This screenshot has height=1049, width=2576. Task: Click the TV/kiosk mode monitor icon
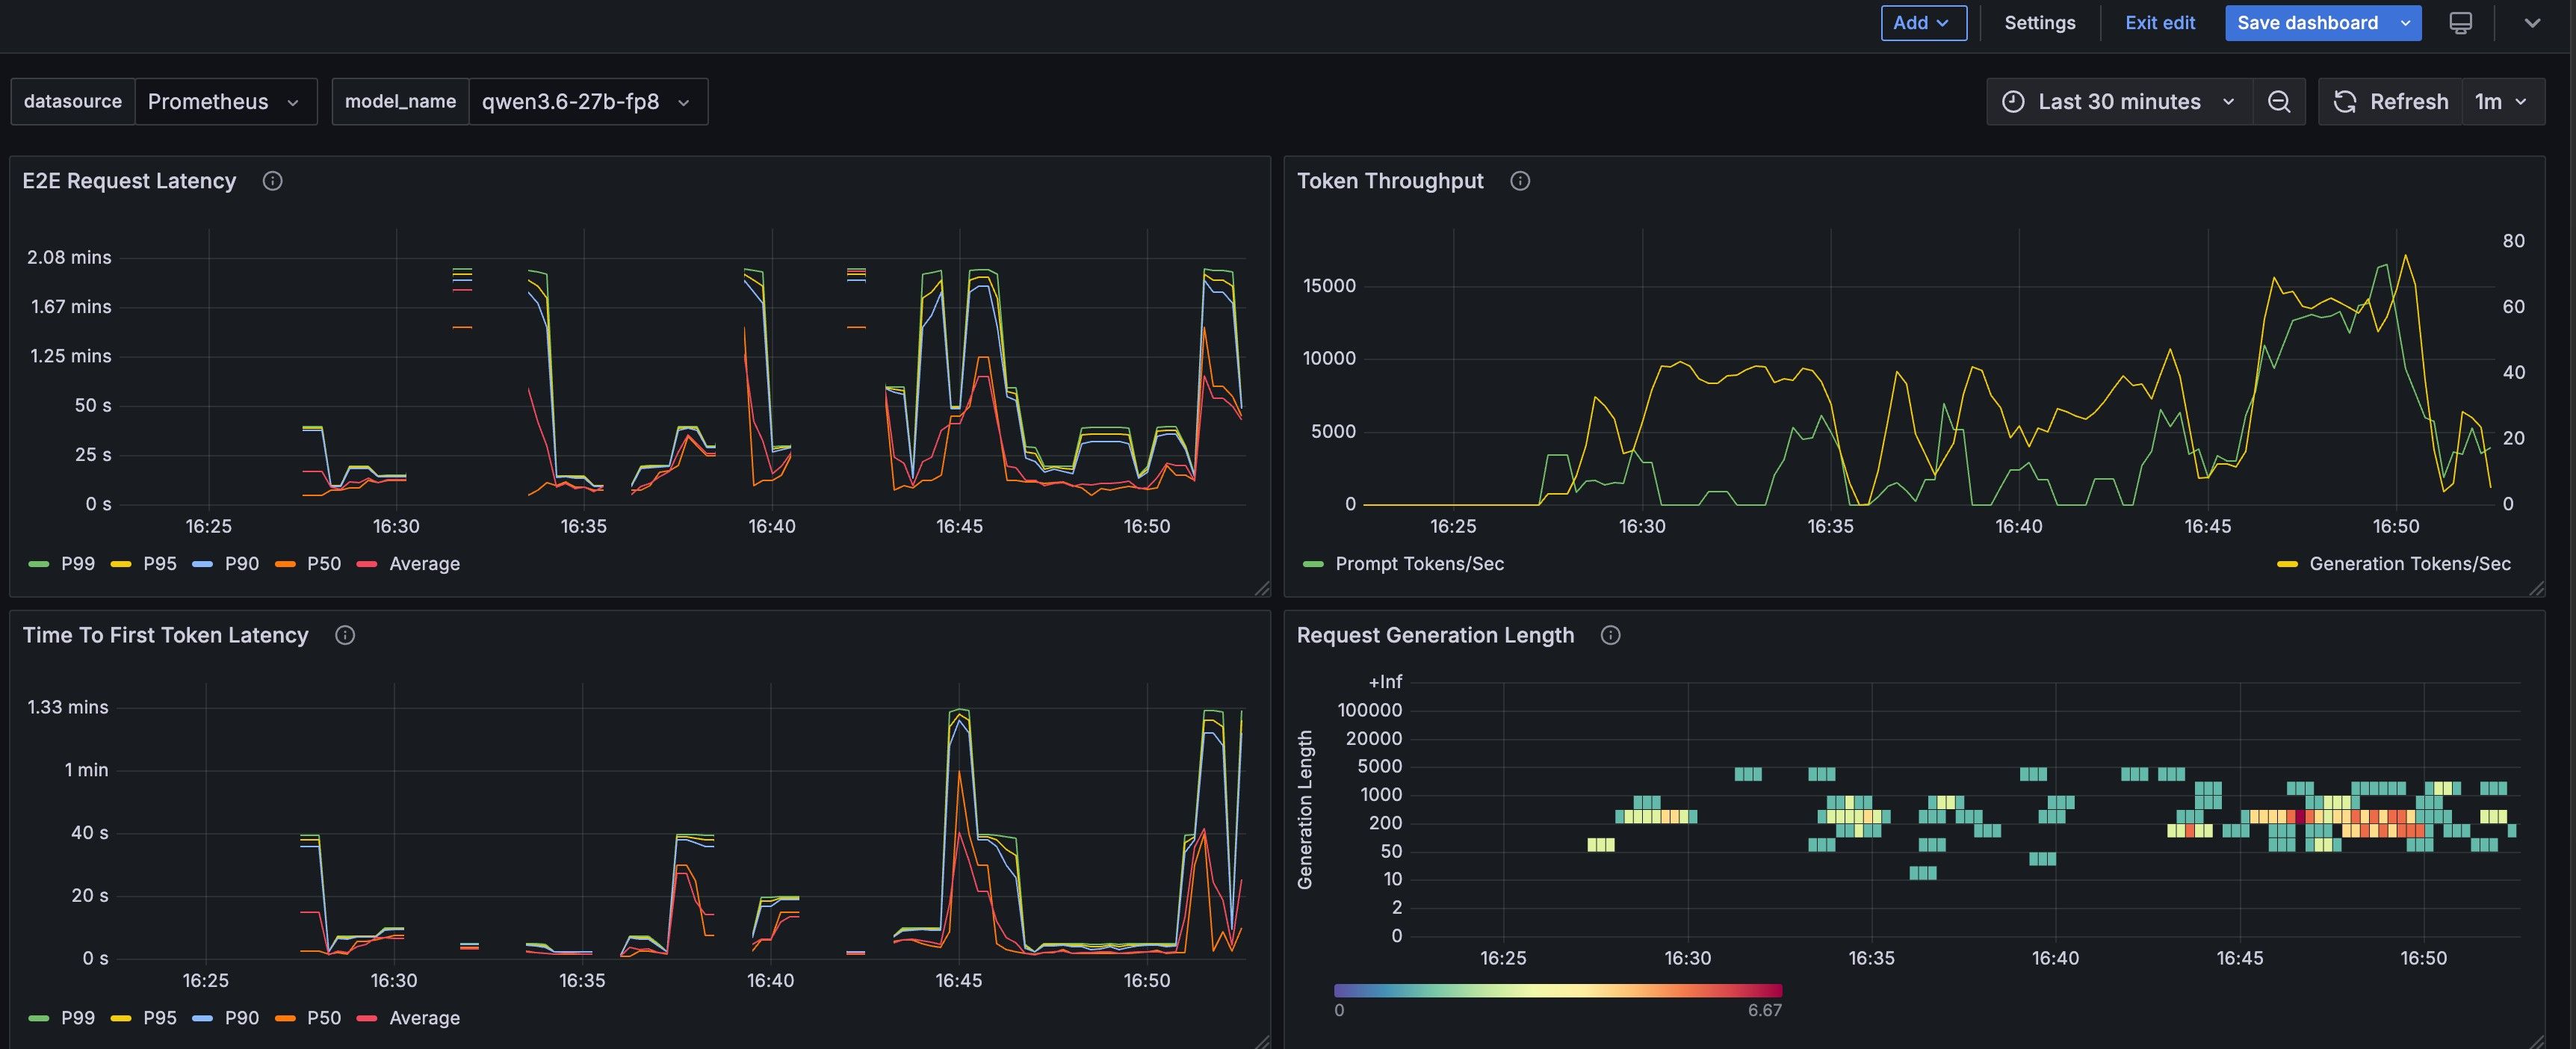[2461, 23]
